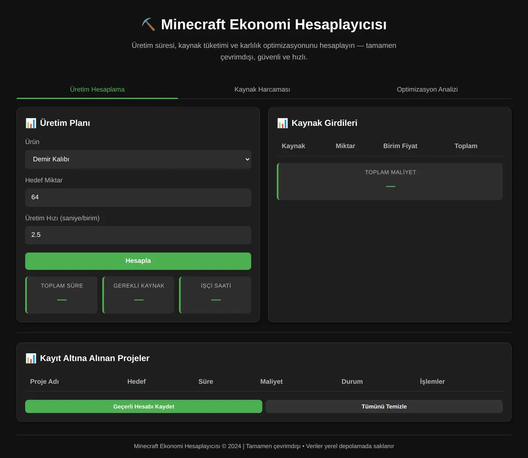Click the Maliyet column header
This screenshot has width=528, height=458.
[x=271, y=382]
